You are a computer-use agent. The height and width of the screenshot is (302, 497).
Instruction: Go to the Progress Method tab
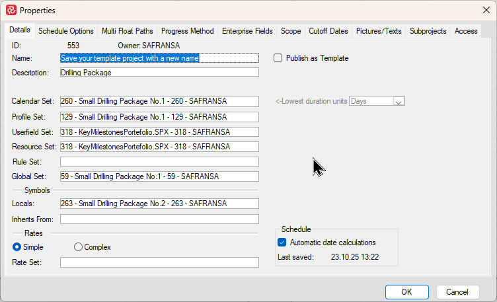[187, 31]
